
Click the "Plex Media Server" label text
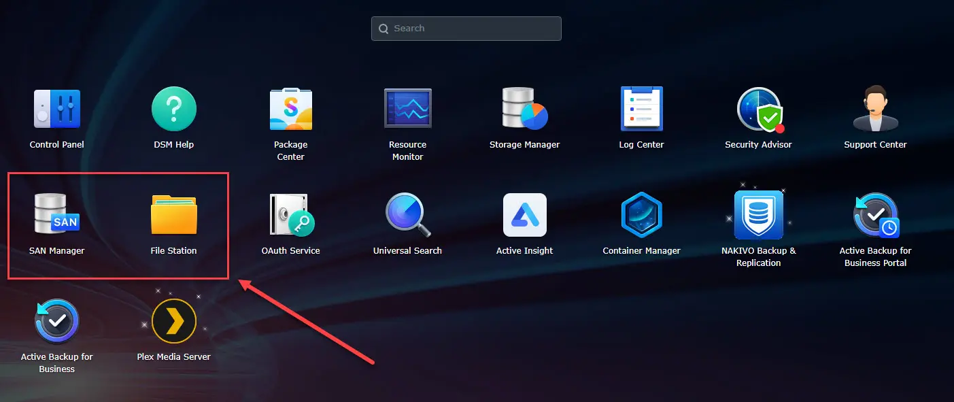174,357
